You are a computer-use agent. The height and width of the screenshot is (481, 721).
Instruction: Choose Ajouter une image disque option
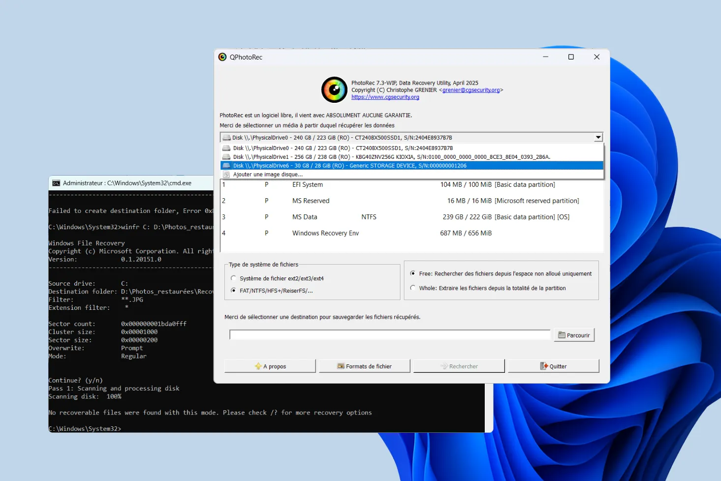[412, 175]
